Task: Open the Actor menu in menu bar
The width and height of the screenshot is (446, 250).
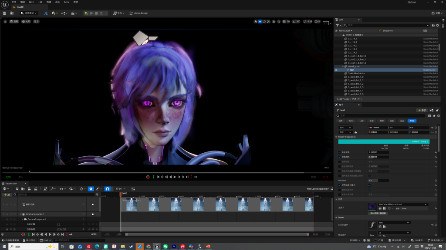Action: click(67, 2)
